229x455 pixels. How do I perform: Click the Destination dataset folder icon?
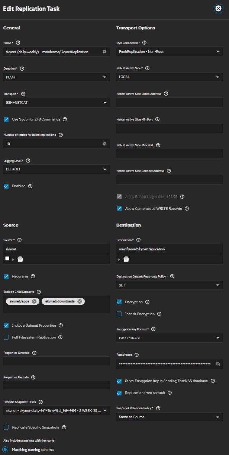(x=126, y=259)
